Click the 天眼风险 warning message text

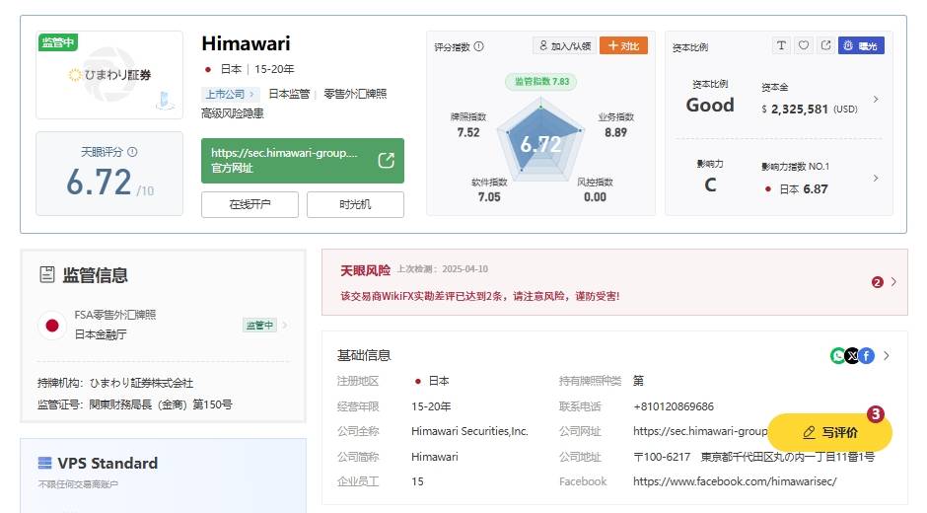(480, 296)
